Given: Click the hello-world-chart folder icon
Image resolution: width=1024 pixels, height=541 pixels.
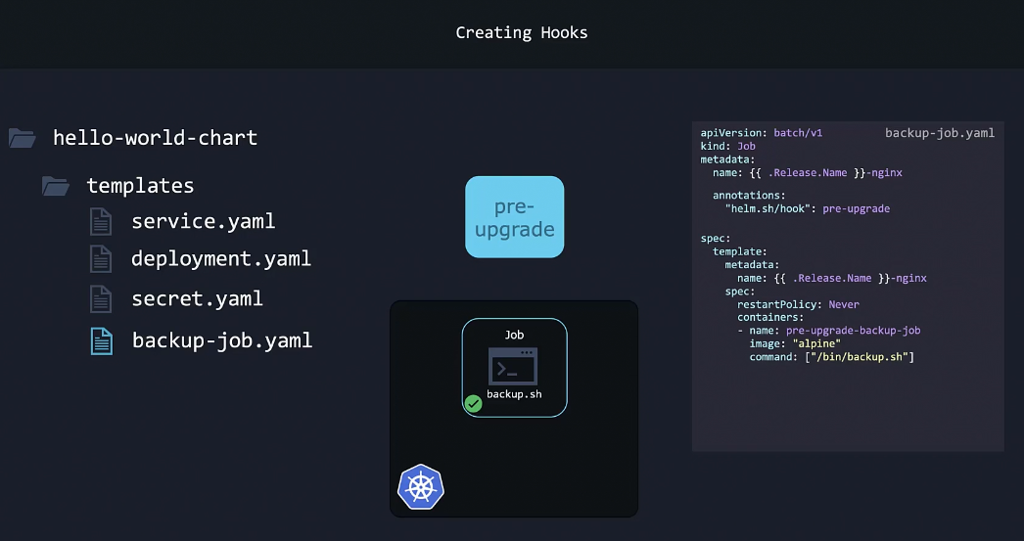Looking at the screenshot, I should 23,138.
